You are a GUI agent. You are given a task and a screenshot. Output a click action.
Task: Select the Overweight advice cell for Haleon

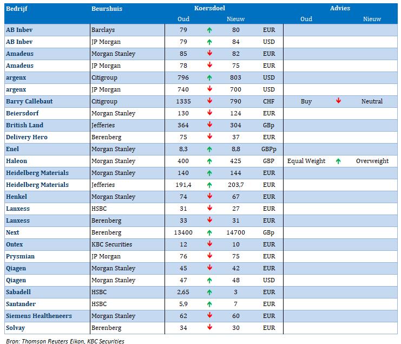tap(372, 161)
